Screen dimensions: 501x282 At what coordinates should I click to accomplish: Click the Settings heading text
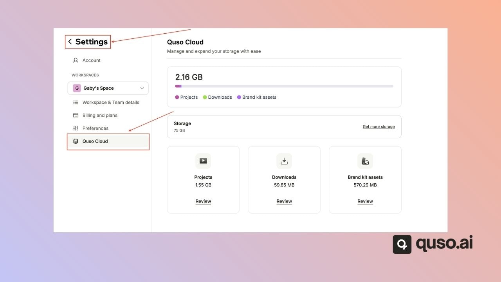point(92,42)
